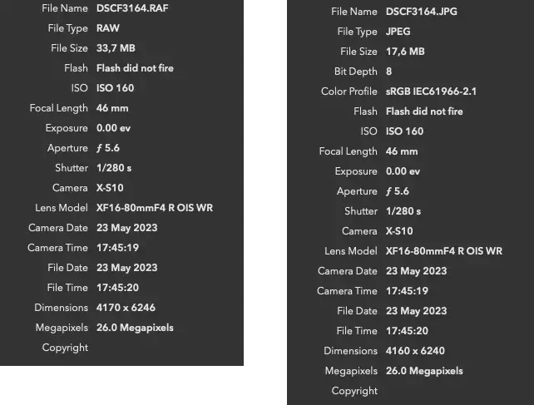Image resolution: width=534 pixels, height=405 pixels.
Task: Click the Bit Depth label
Action: pyautogui.click(x=356, y=72)
